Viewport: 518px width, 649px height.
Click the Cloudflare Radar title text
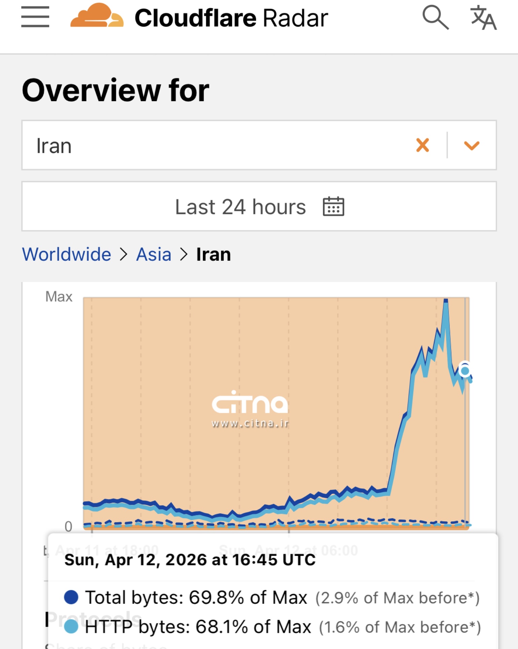pos(231,18)
